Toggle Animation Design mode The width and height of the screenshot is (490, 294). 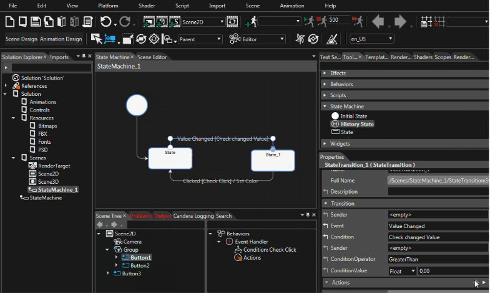(61, 39)
